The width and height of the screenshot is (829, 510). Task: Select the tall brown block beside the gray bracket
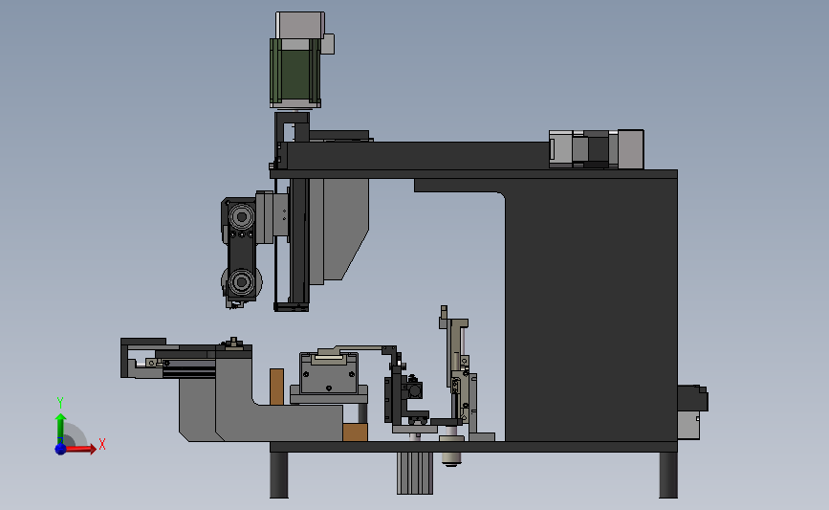point(276,387)
